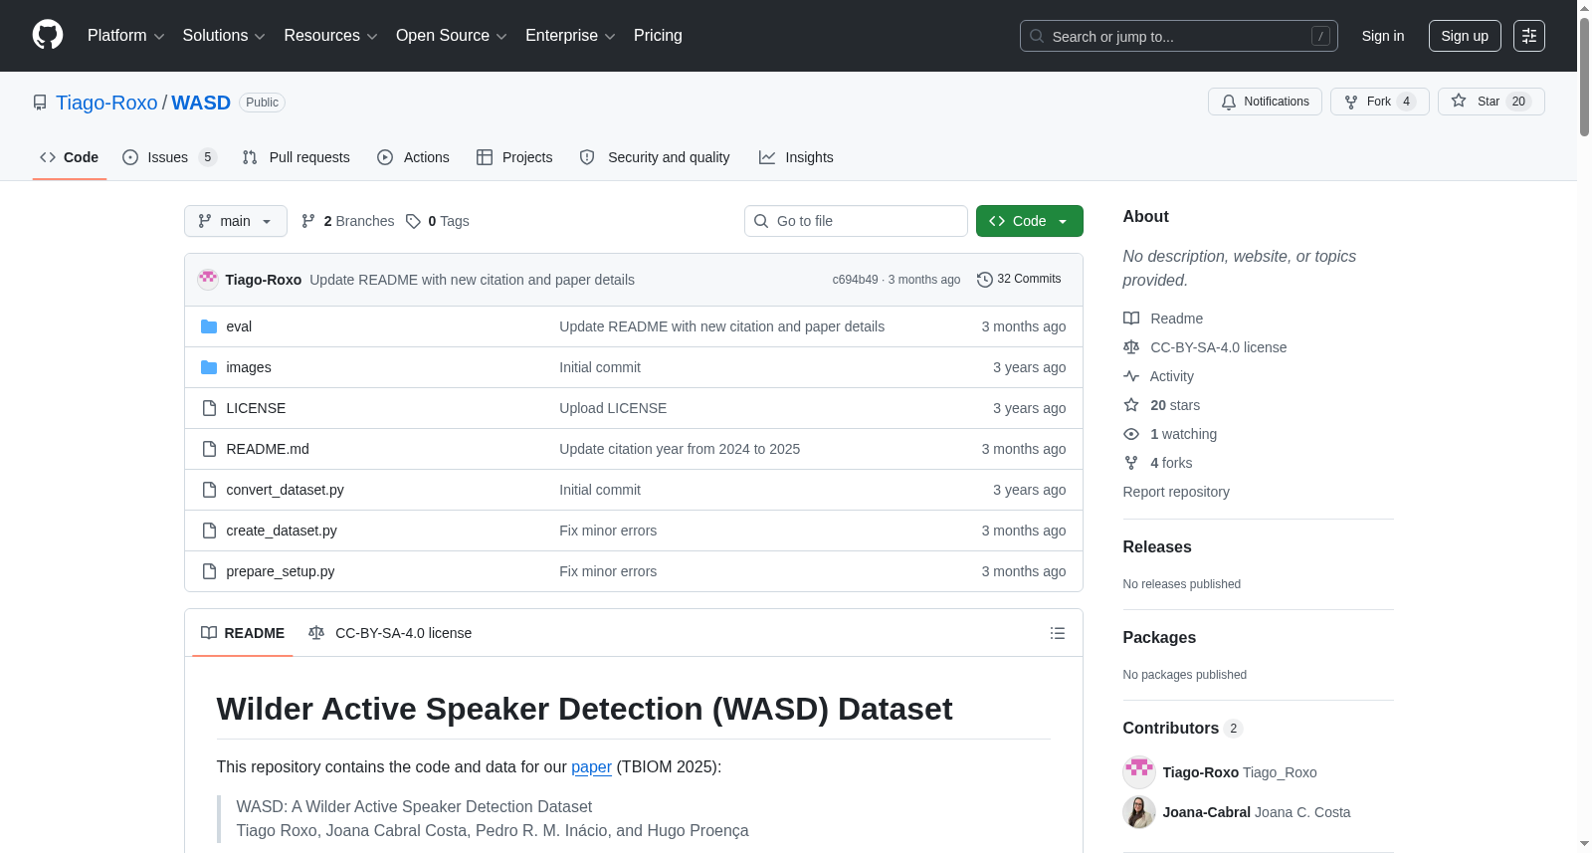Click the search magnifier icon in header
This screenshot has height=853, width=1592.
[1037, 36]
